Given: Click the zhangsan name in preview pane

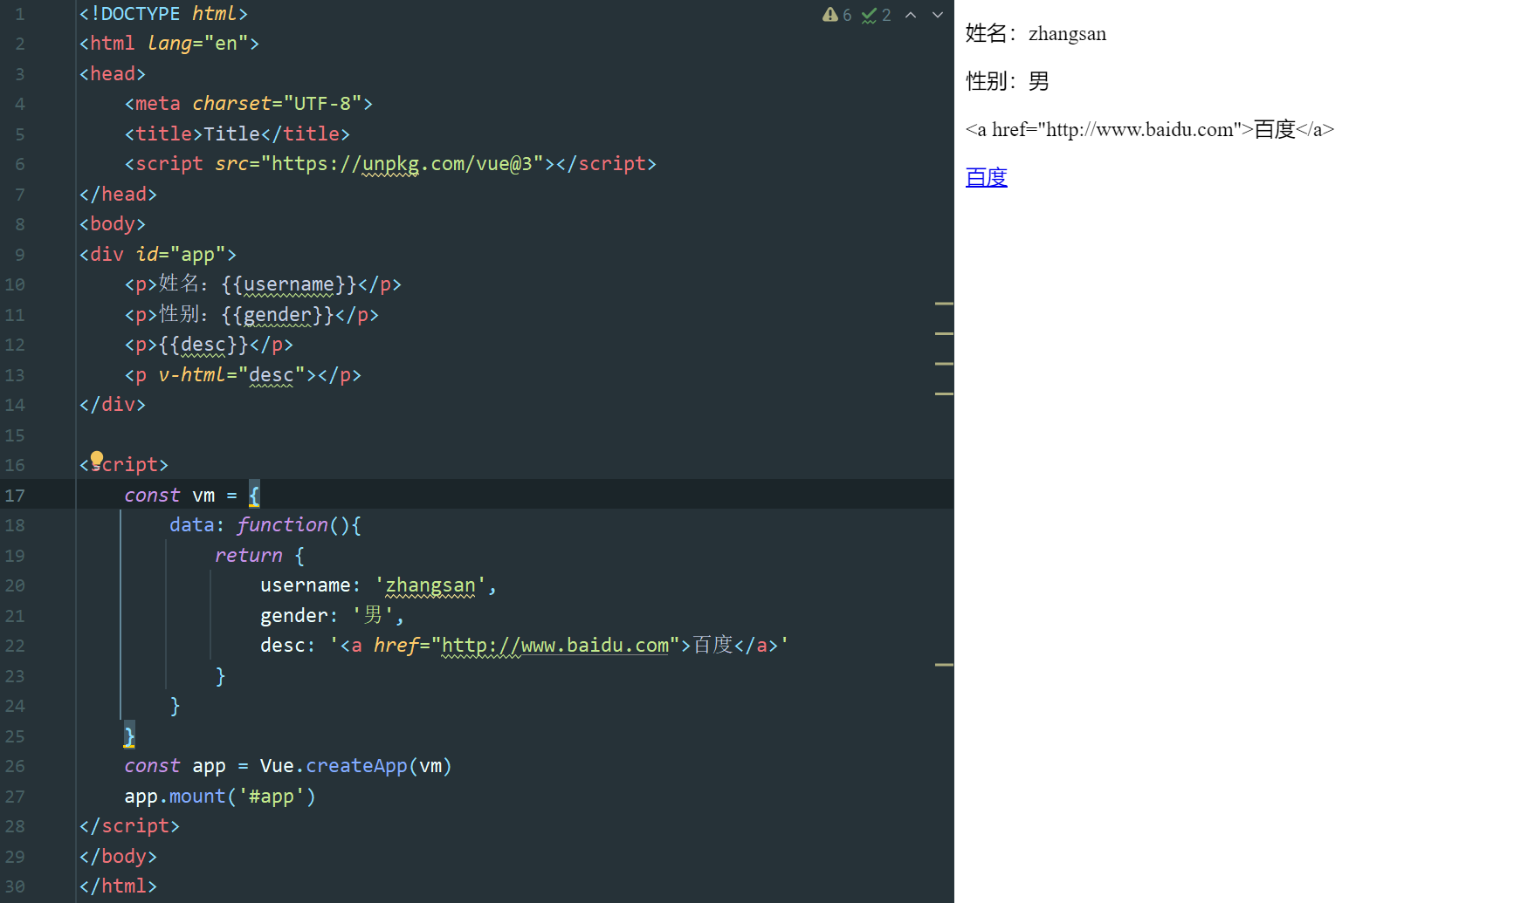Looking at the screenshot, I should pyautogui.click(x=1067, y=34).
